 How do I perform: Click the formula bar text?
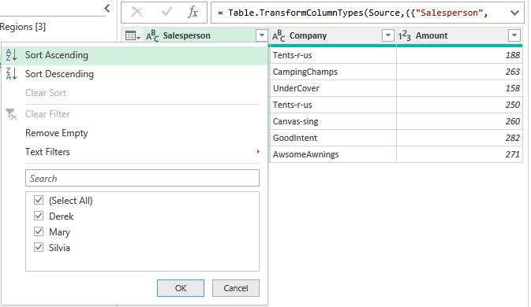pyautogui.click(x=353, y=13)
